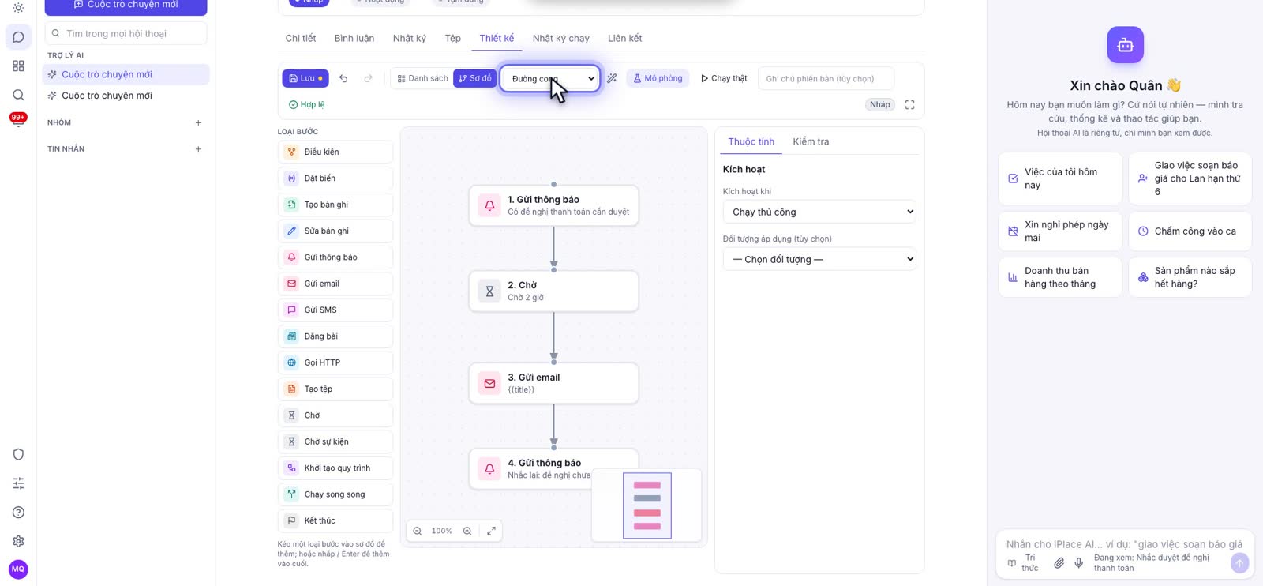
Task: Select the 2. Chờ node on canvas
Action: (553, 291)
